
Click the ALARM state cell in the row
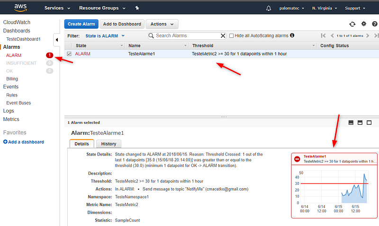point(82,54)
